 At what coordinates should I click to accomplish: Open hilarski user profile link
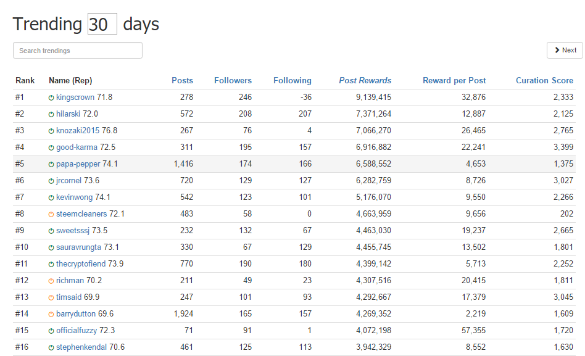68,114
